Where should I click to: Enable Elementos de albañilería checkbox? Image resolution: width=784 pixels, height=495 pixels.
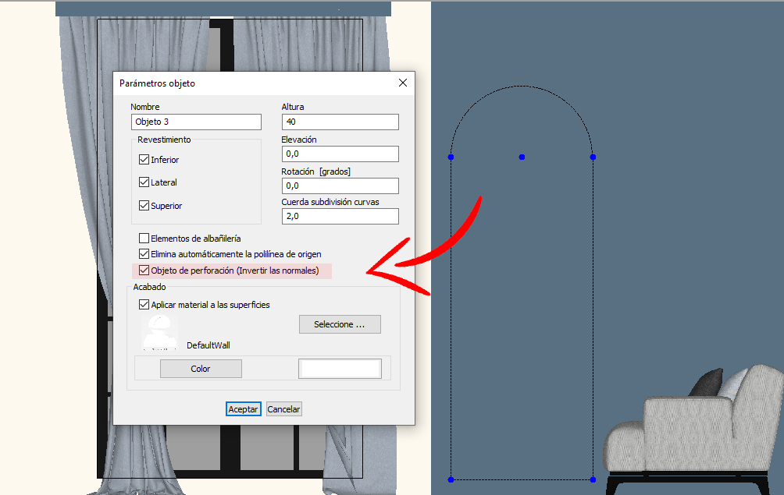pyautogui.click(x=144, y=238)
